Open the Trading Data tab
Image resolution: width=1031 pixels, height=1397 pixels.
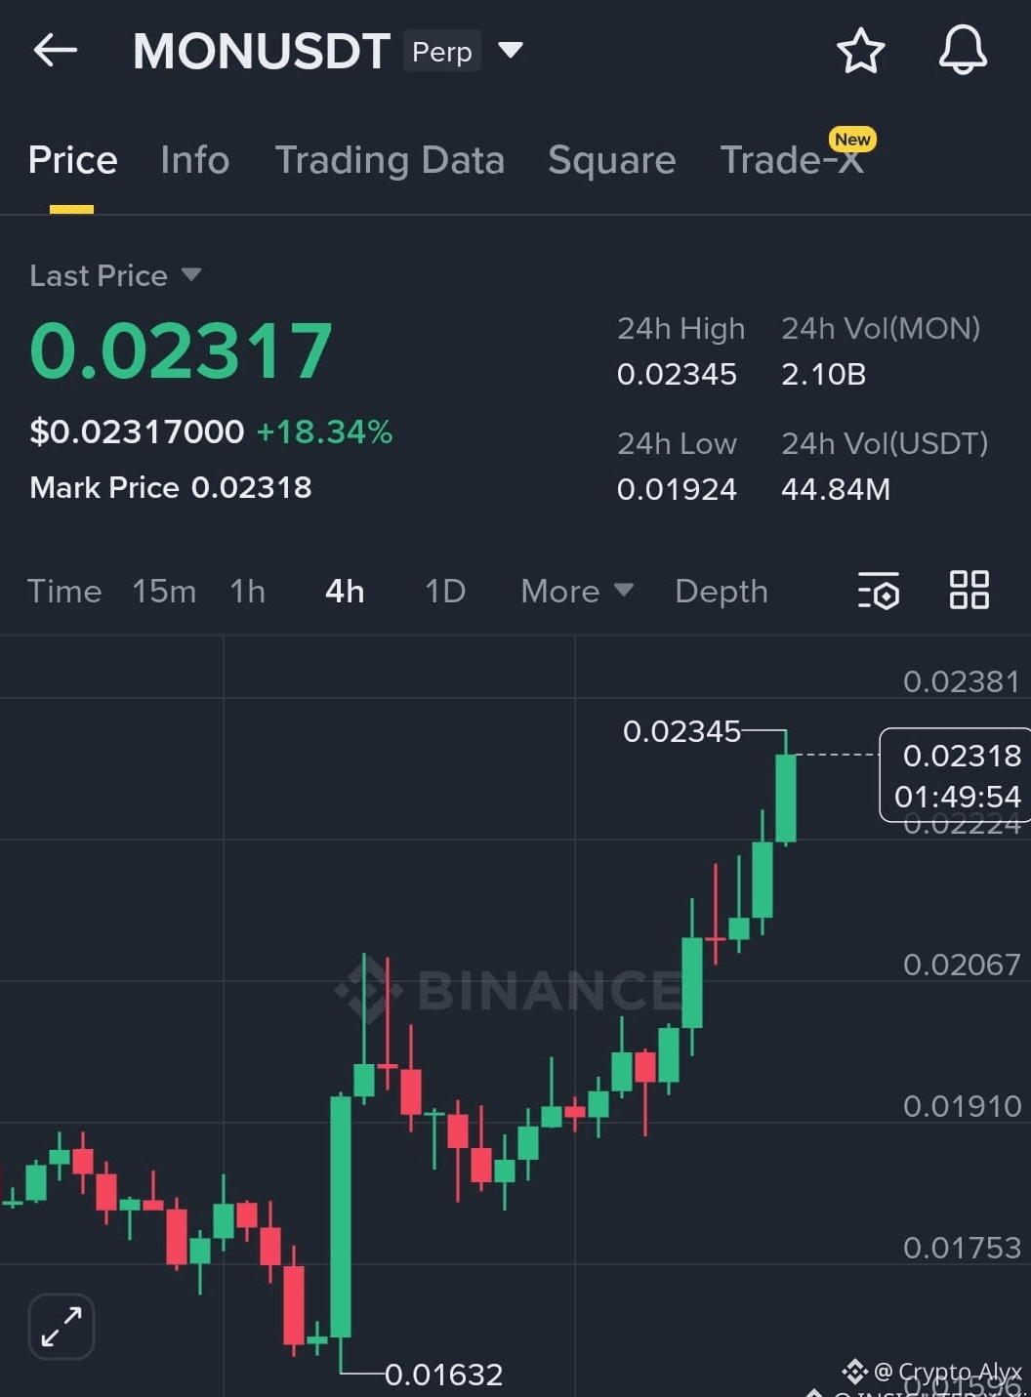point(390,160)
